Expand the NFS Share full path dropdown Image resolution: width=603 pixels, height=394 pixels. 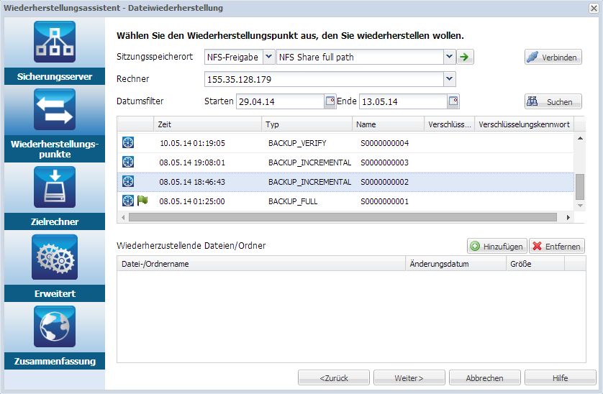449,57
